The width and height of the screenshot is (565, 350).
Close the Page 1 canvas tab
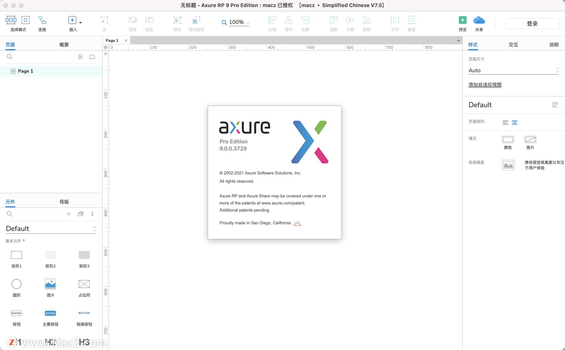point(126,41)
